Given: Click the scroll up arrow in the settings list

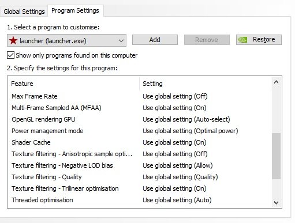Looking at the screenshot, I should 277,82.
